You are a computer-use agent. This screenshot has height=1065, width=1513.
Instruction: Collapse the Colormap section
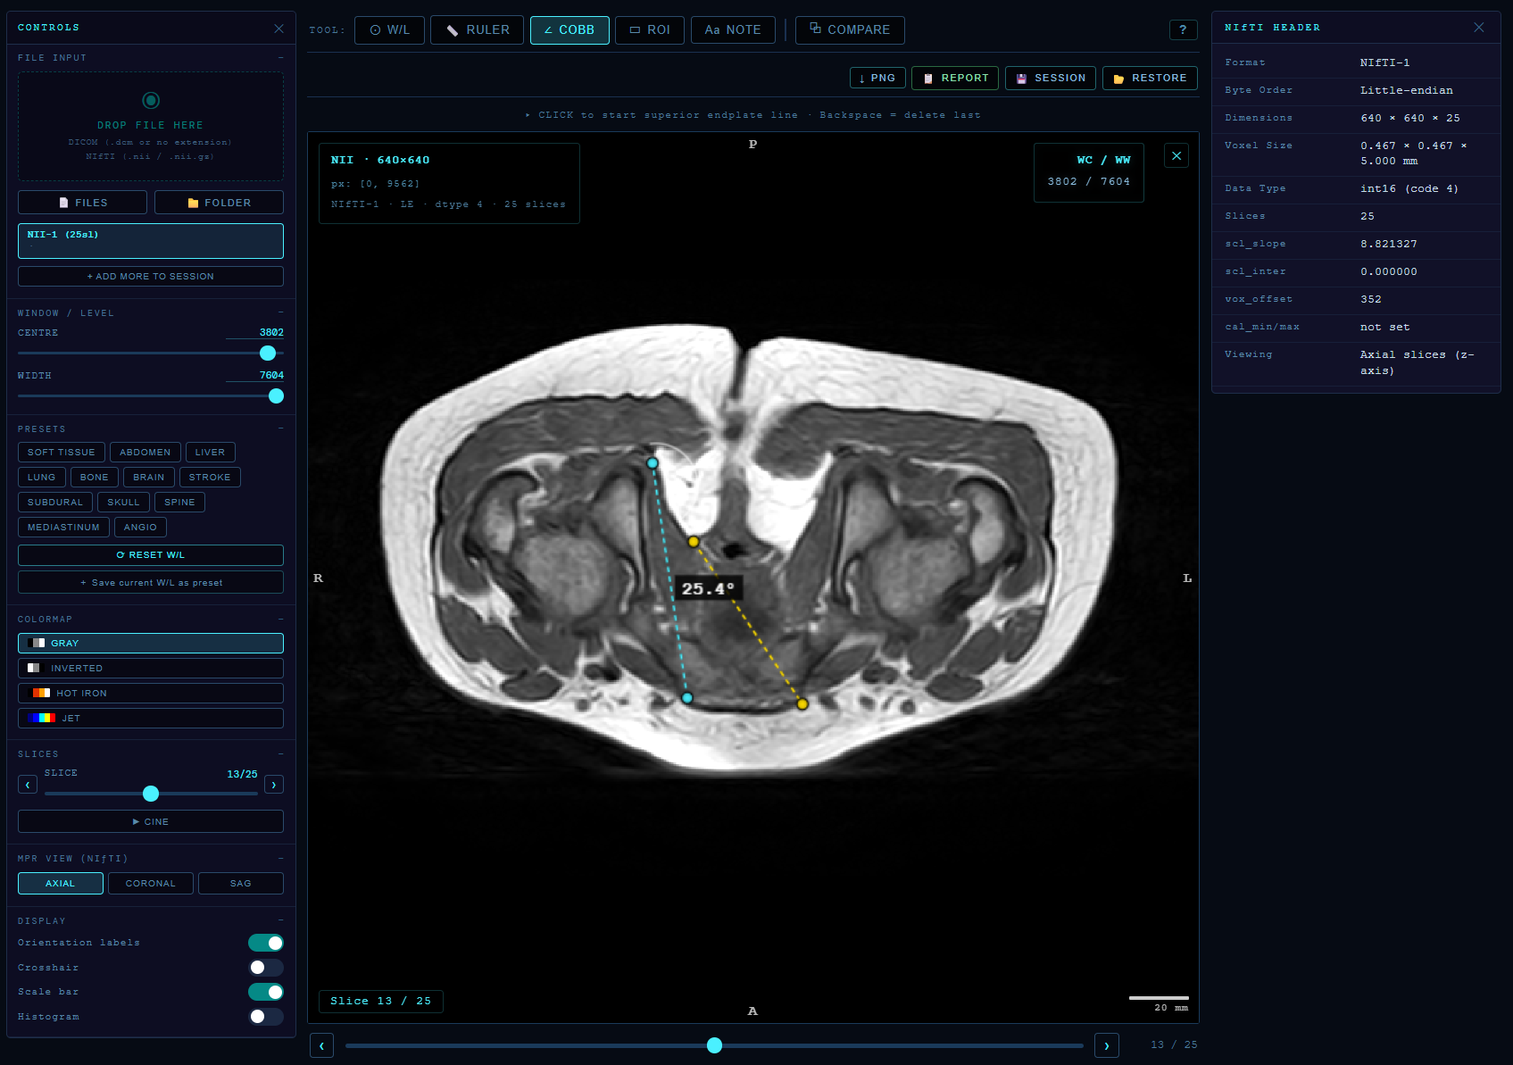(x=280, y=619)
